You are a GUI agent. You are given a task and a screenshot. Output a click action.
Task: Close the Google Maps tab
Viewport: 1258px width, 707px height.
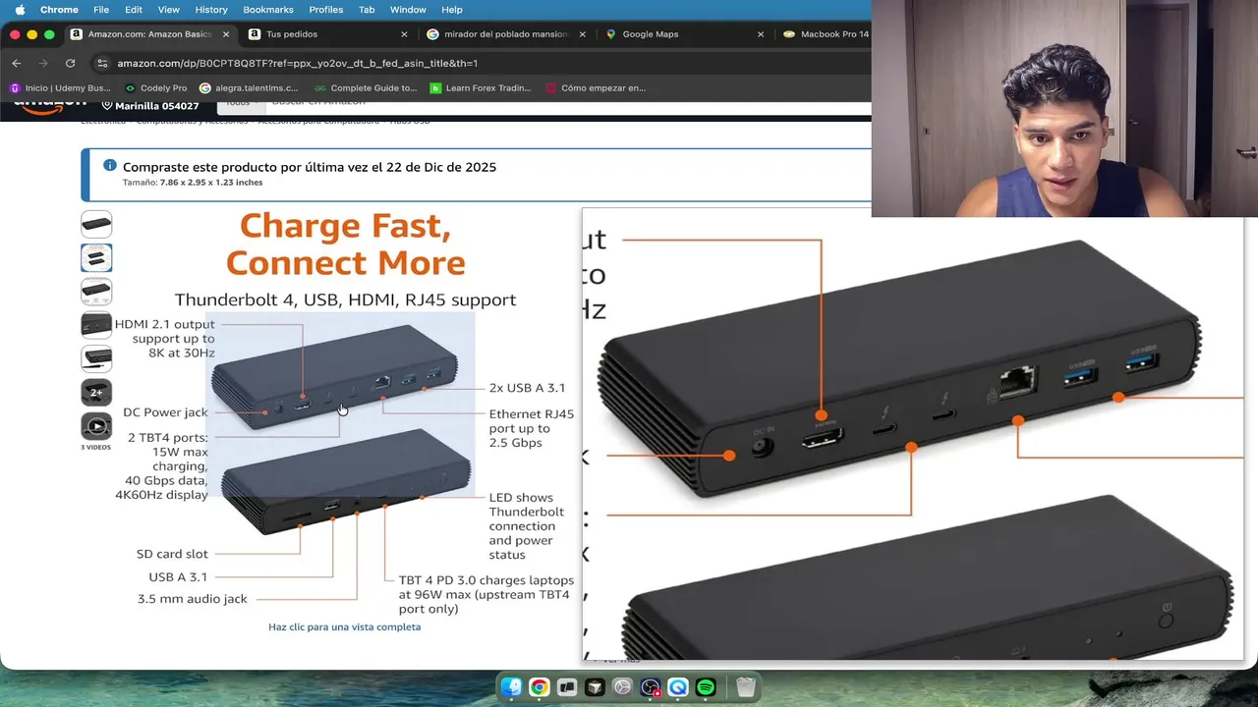coord(760,34)
